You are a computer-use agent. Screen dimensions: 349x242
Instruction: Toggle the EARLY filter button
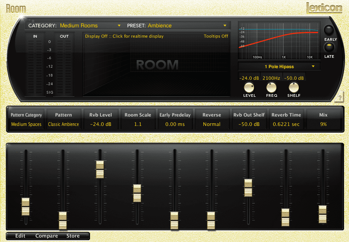(x=328, y=30)
